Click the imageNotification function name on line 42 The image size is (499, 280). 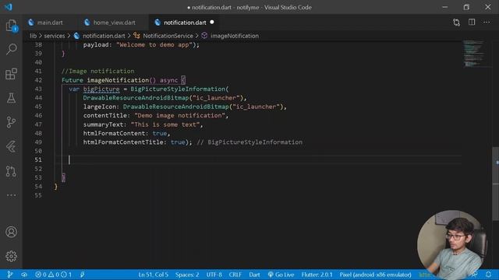[118, 80]
